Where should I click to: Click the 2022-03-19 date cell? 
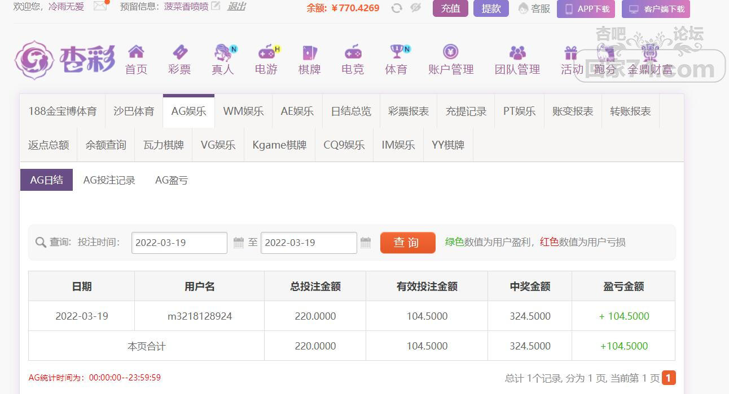point(82,316)
